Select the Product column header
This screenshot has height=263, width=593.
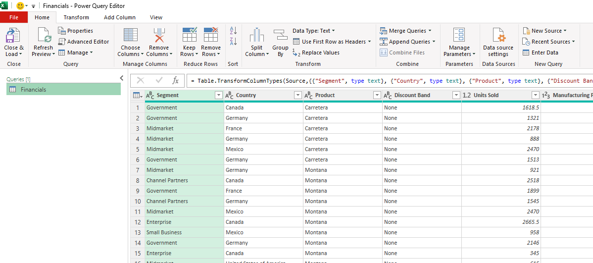click(342, 96)
